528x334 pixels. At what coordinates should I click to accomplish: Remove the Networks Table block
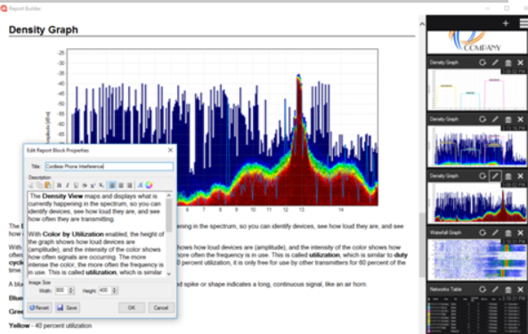521,289
